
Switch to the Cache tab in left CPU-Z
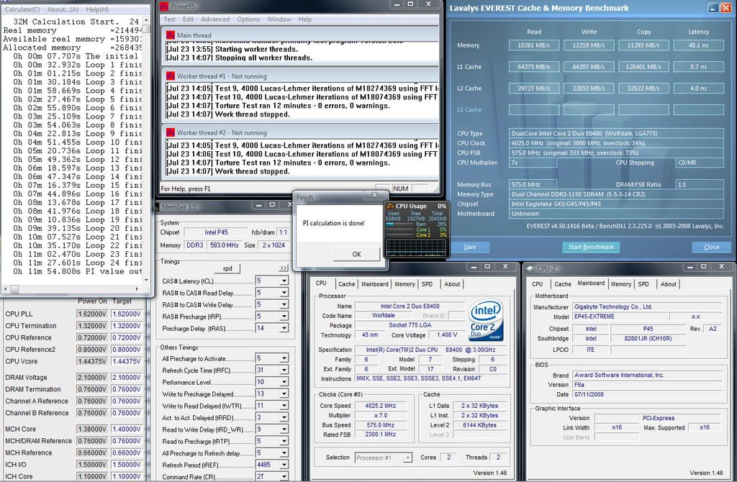tap(346, 284)
